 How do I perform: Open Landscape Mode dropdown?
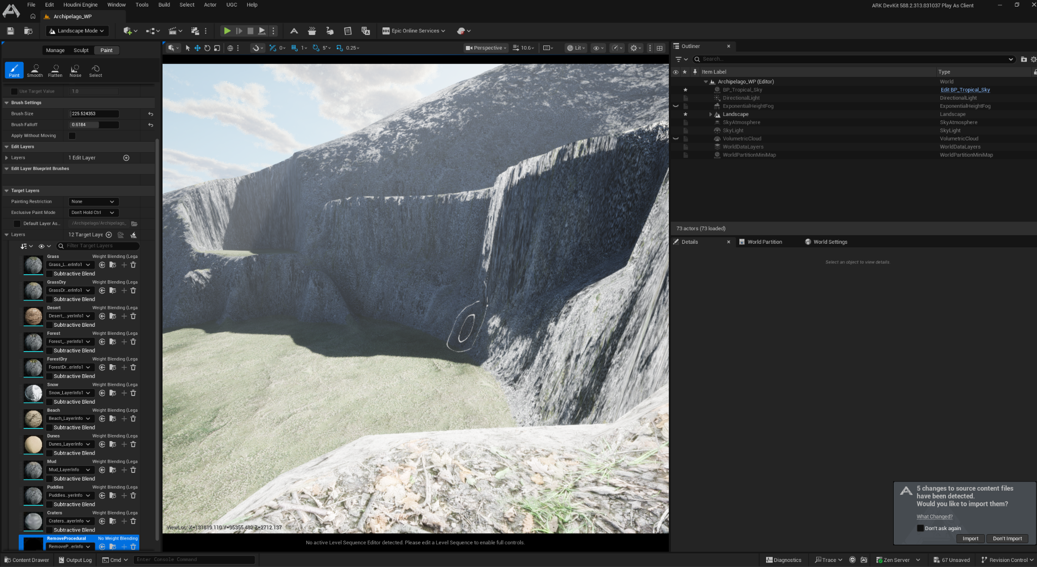tap(77, 31)
